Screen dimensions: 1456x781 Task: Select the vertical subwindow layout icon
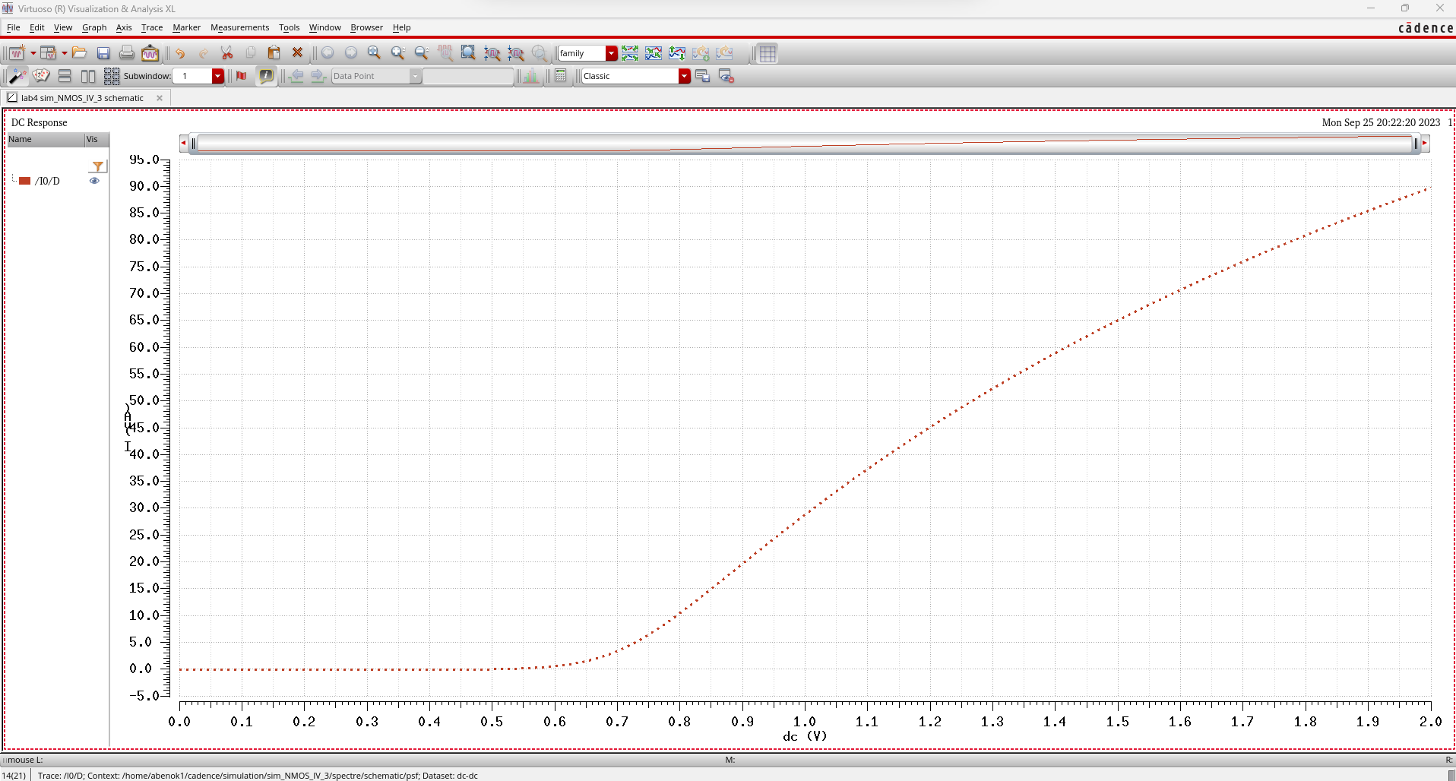88,76
